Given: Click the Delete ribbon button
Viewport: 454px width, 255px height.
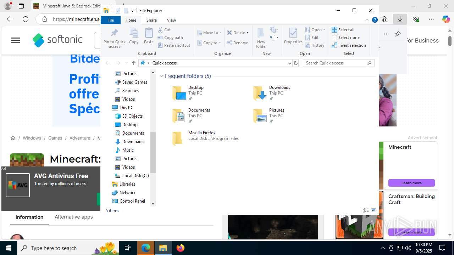Looking at the screenshot, I should (x=236, y=33).
